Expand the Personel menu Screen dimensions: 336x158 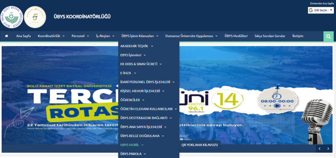[80, 36]
